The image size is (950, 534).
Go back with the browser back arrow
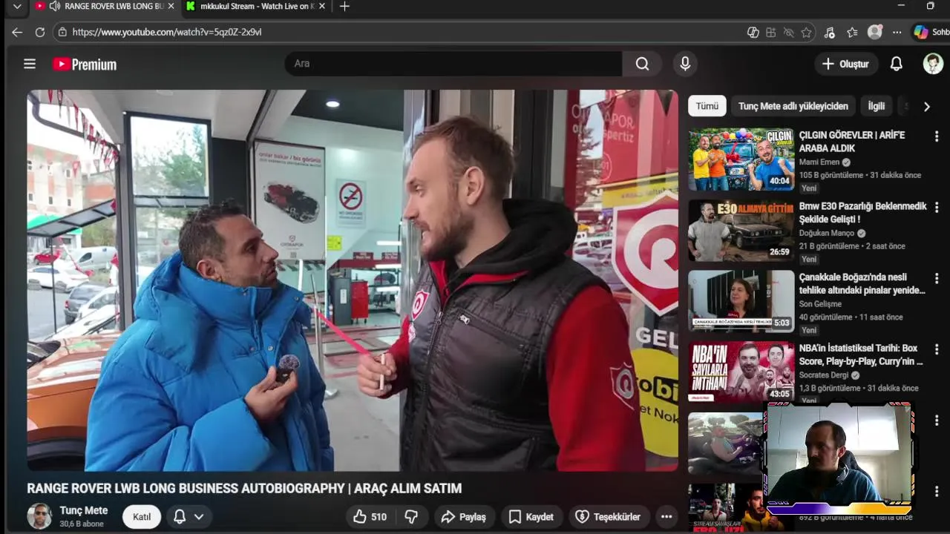click(17, 32)
